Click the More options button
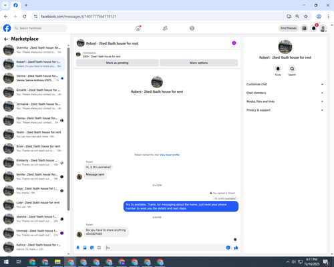The image size is (334, 267). (198, 63)
